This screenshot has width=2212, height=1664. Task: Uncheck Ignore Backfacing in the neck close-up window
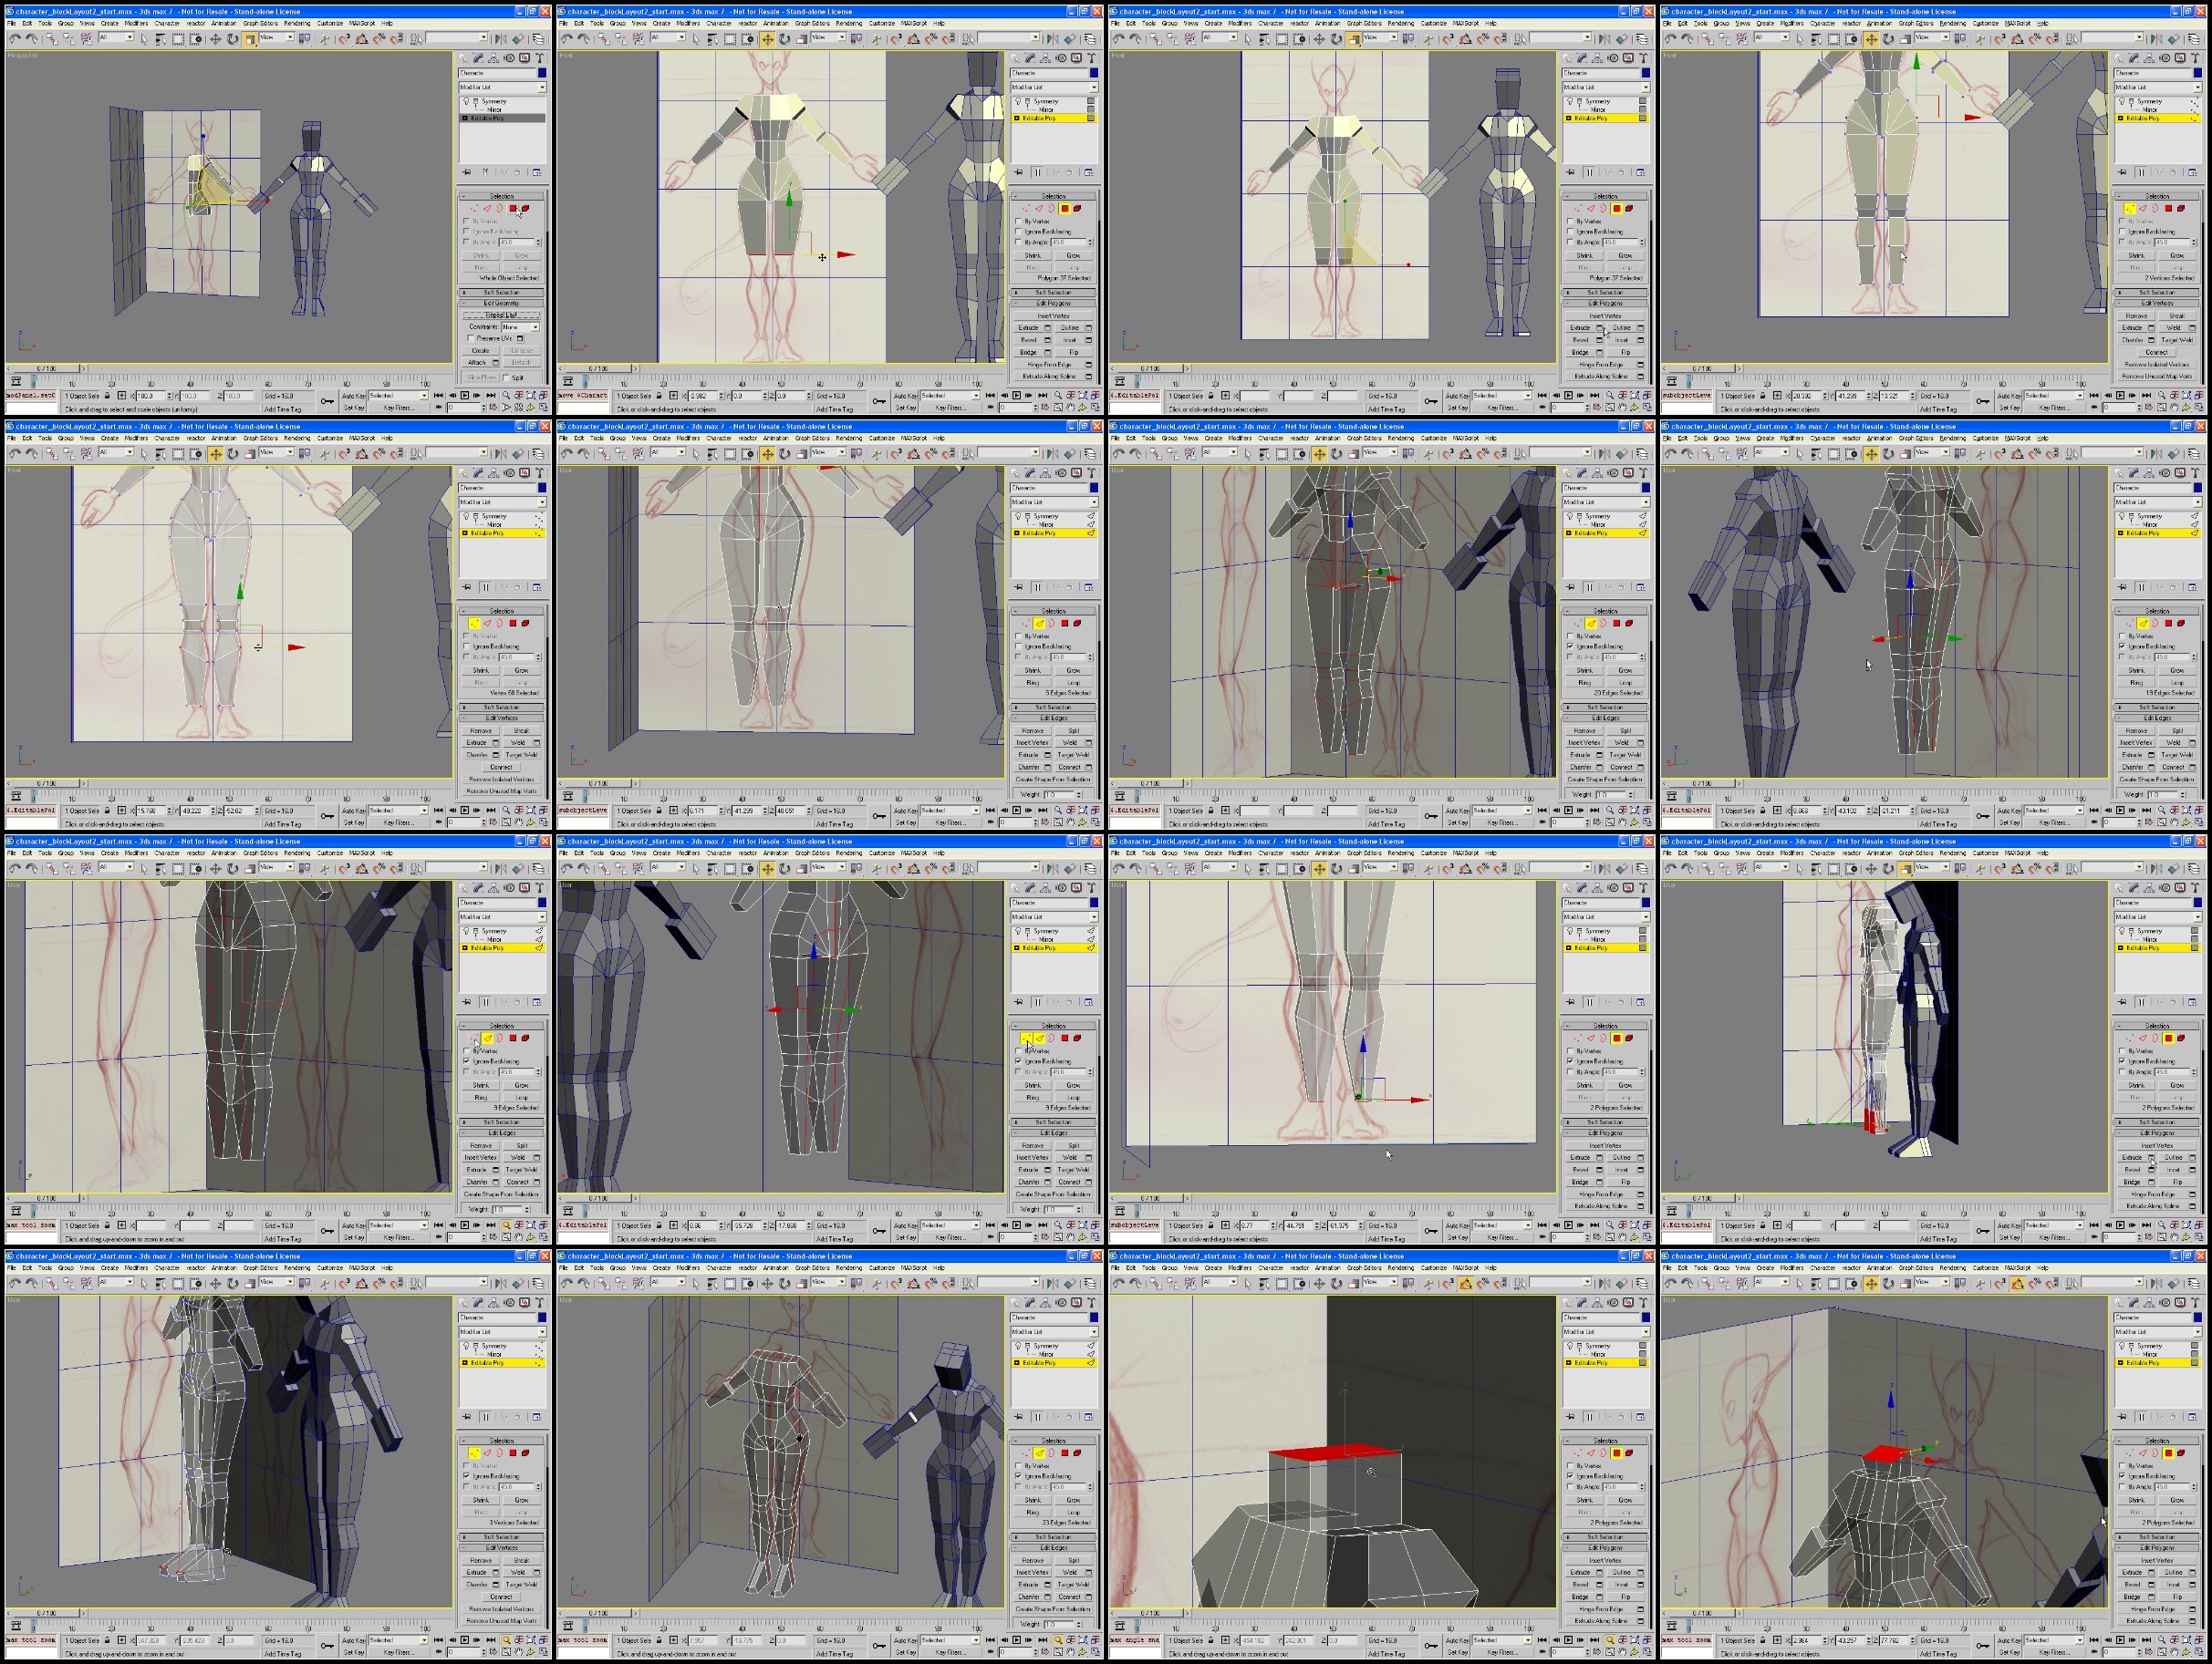click(1570, 1476)
